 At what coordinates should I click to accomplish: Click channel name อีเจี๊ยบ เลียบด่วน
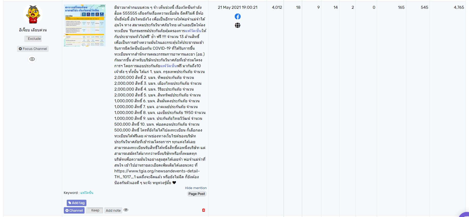pyautogui.click(x=33, y=30)
